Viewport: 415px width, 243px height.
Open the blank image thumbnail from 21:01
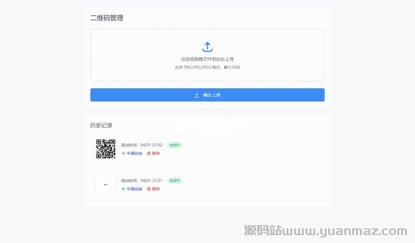click(106, 184)
